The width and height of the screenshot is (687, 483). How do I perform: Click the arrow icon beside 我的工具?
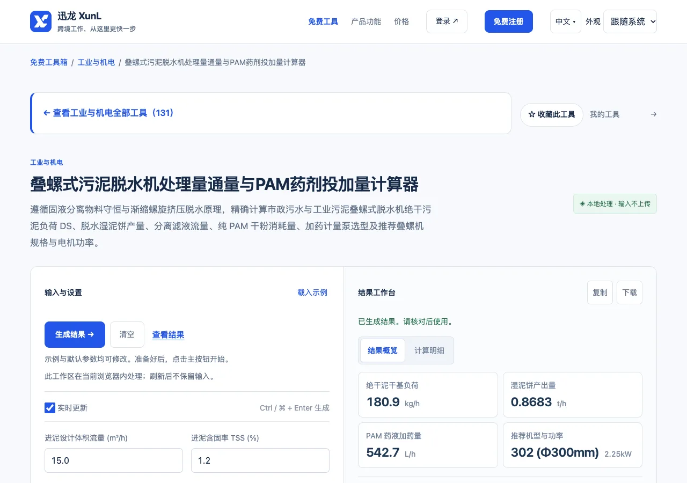tap(653, 114)
